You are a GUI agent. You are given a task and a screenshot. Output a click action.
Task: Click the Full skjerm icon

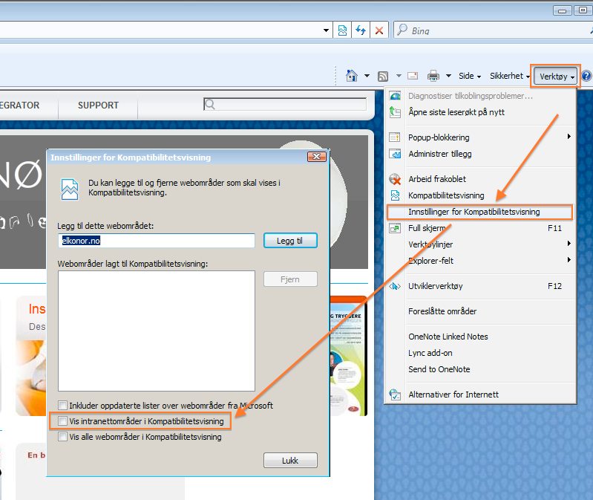[x=395, y=228]
